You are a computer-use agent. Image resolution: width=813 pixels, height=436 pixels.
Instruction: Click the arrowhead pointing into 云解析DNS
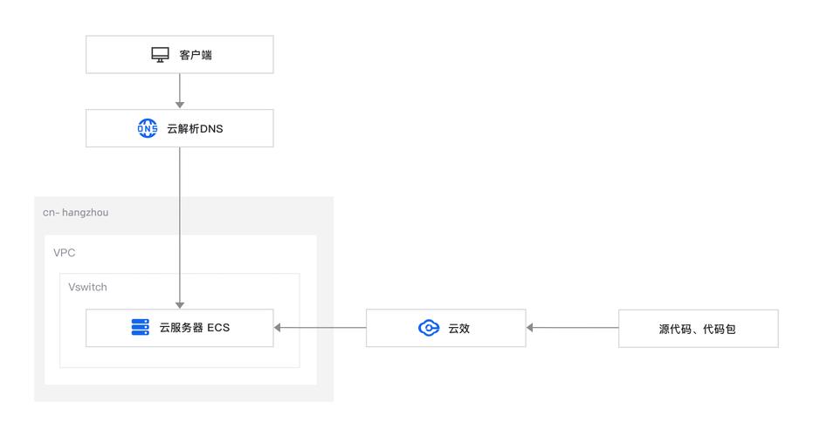click(180, 106)
